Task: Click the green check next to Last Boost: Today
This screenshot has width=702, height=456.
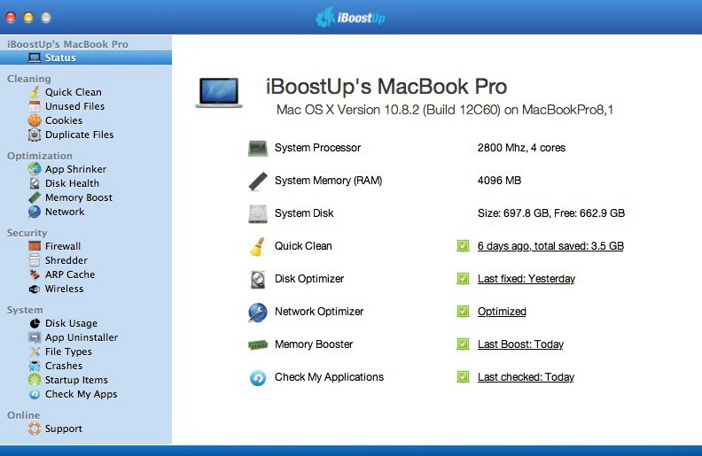Action: coord(463,344)
